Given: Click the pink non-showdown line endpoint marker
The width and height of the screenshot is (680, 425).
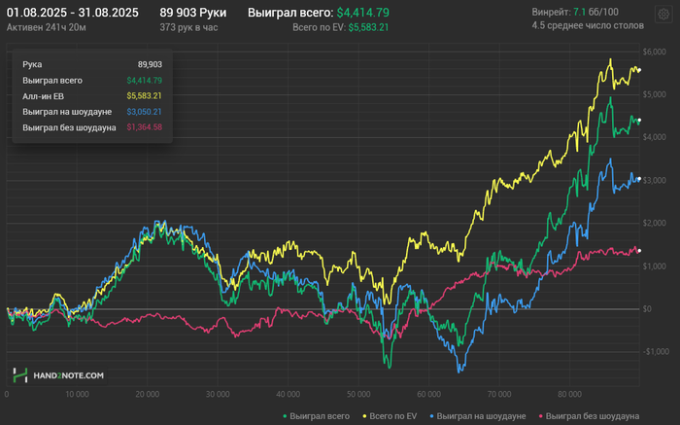Looking at the screenshot, I should [x=639, y=251].
